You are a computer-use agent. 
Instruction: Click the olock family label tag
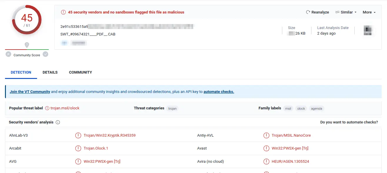pos(301,108)
